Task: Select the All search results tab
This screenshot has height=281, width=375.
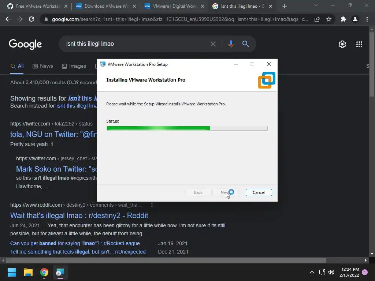Action: 17,66
